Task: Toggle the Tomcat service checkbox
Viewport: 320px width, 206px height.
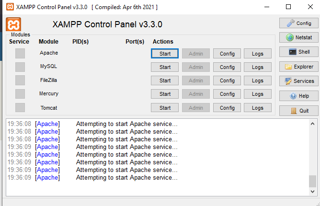Action: coord(20,107)
